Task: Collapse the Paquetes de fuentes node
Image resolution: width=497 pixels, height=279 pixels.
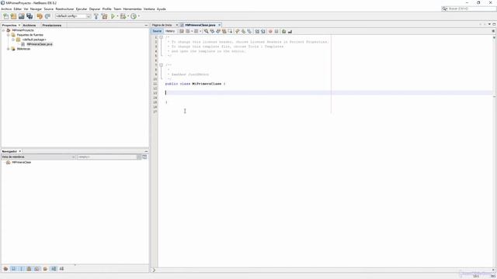Action: pyautogui.click(x=9, y=35)
